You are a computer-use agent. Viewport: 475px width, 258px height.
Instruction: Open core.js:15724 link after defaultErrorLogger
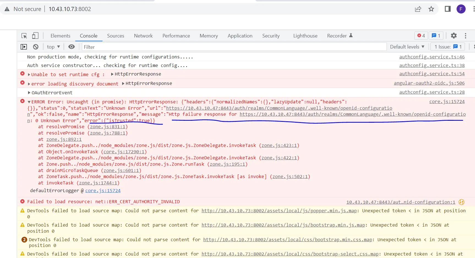click(x=103, y=190)
